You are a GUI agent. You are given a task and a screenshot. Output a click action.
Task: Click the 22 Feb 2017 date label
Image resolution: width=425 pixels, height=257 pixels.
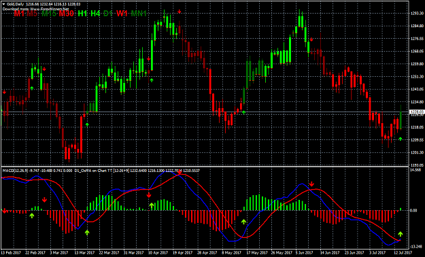tap(36, 252)
